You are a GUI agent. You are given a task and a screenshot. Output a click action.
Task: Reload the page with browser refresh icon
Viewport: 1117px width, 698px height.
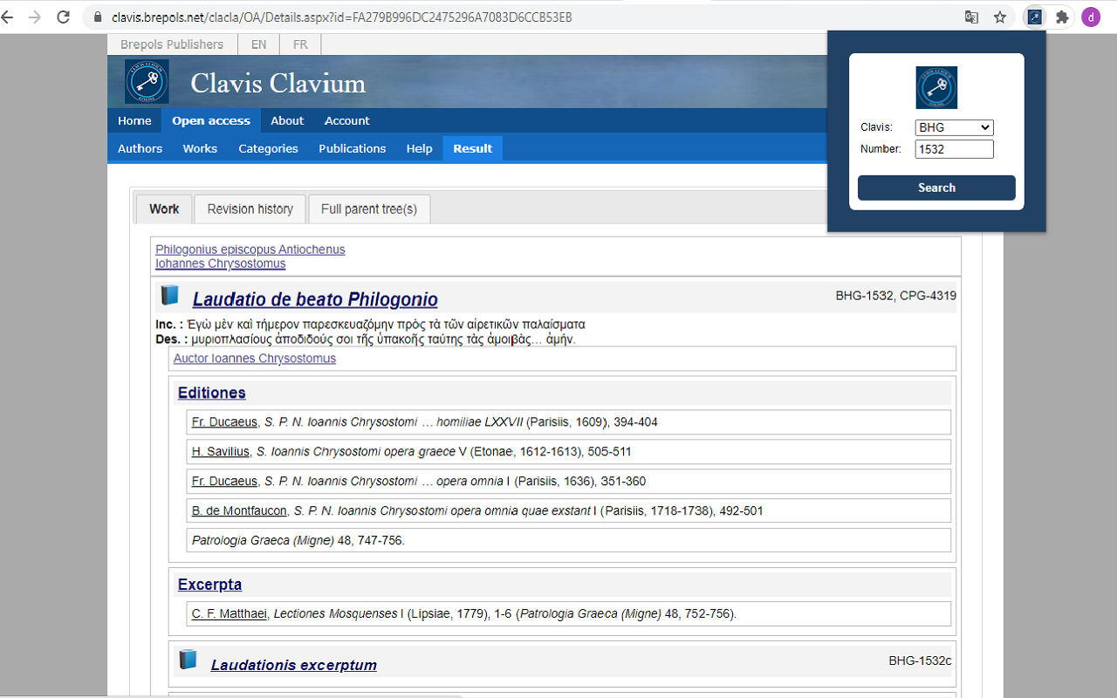tap(63, 17)
